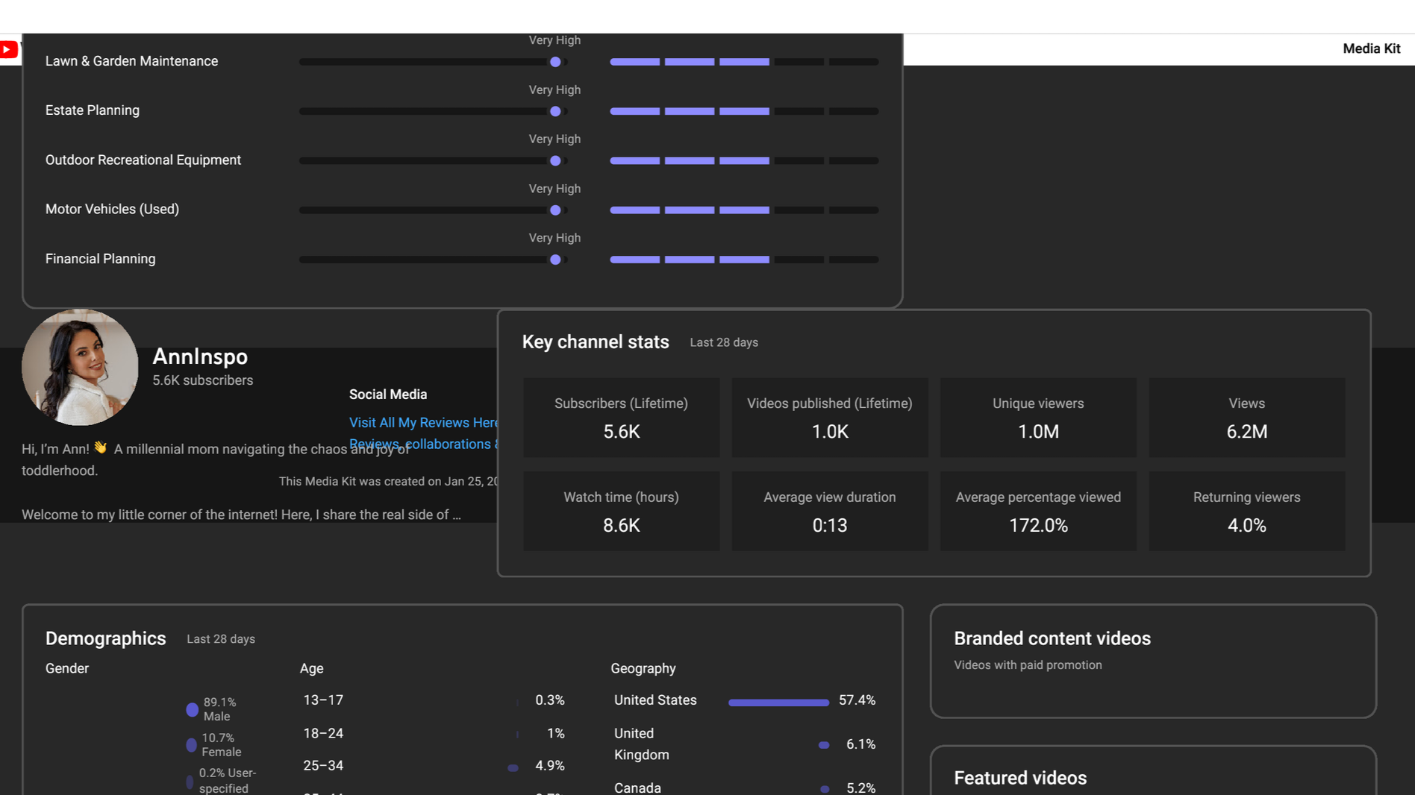Viewport: 1415px width, 795px height.
Task: Select the Unique viewers stat card
Action: pyautogui.click(x=1038, y=418)
